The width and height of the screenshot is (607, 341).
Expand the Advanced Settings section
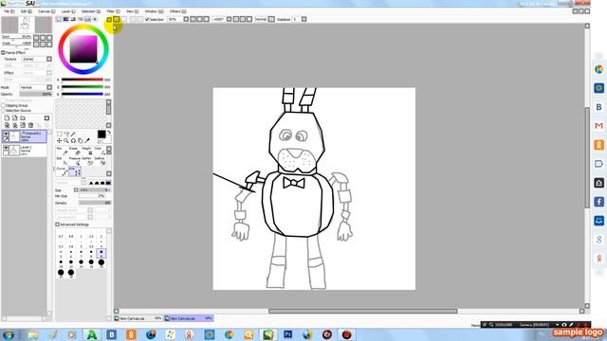(x=57, y=224)
